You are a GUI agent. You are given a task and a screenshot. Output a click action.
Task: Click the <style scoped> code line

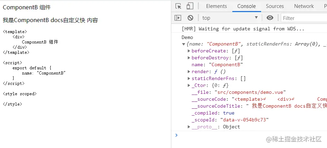(20, 94)
